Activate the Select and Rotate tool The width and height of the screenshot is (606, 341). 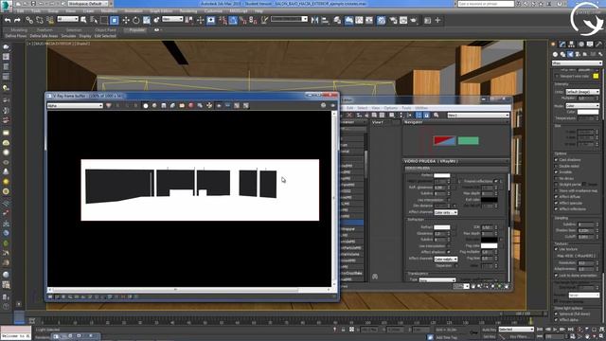pyautogui.click(x=136, y=20)
